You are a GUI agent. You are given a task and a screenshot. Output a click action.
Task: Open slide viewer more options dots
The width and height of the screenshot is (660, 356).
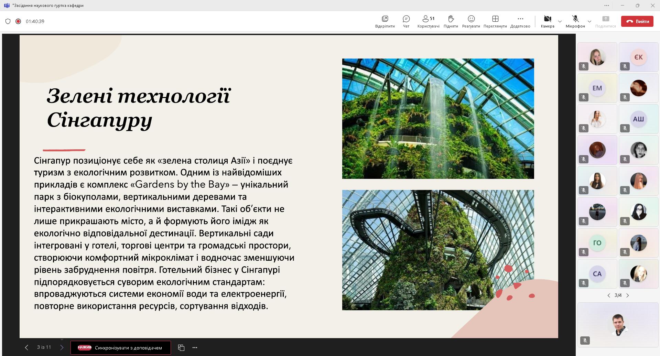(x=195, y=347)
